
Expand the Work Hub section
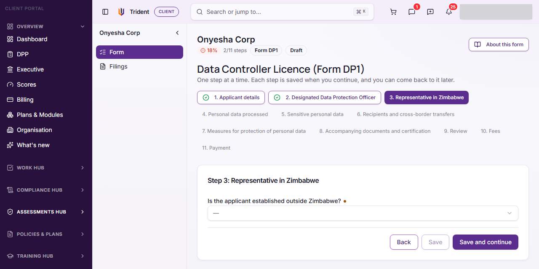[83, 168]
